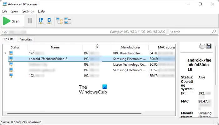Click the IP range input field
The width and height of the screenshot is (219, 125).
pos(84,32)
